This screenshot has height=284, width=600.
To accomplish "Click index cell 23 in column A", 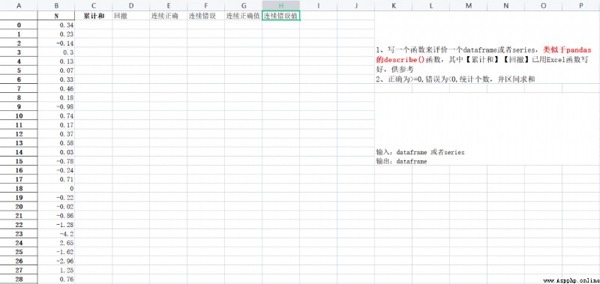I will 19,234.
